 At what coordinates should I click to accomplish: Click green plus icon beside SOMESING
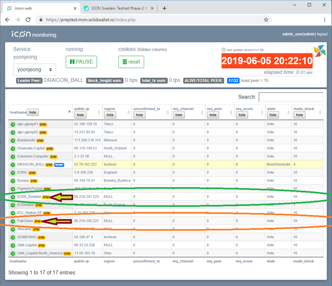(x=12, y=237)
